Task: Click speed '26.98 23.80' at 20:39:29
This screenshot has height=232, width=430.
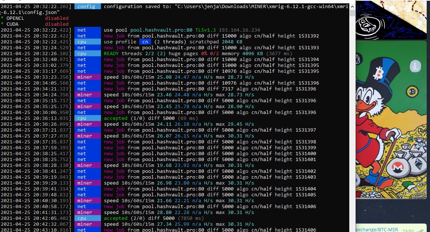Action: [x=173, y=183]
